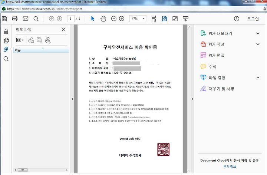Click the Document Cloud 문서 저장 text
Viewport: 267px width, 175px height.
click(x=230, y=161)
